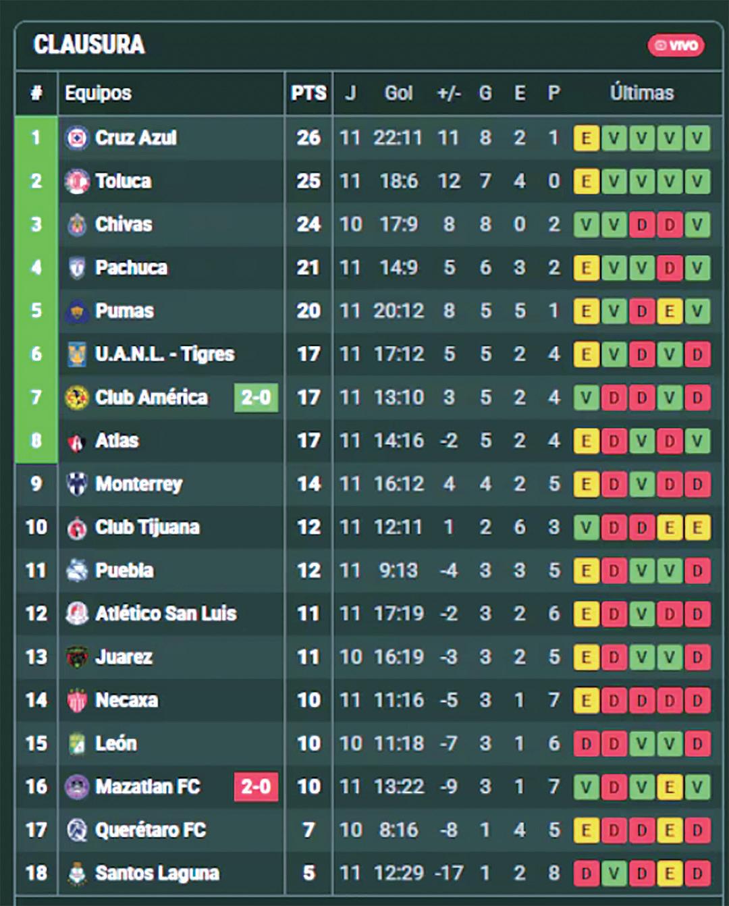The image size is (729, 906).
Task: Click the Cruz Azul team crest icon
Action: coord(77,138)
